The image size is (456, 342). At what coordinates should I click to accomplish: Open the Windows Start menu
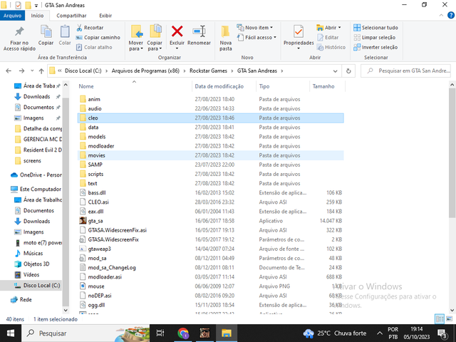coord(11,333)
